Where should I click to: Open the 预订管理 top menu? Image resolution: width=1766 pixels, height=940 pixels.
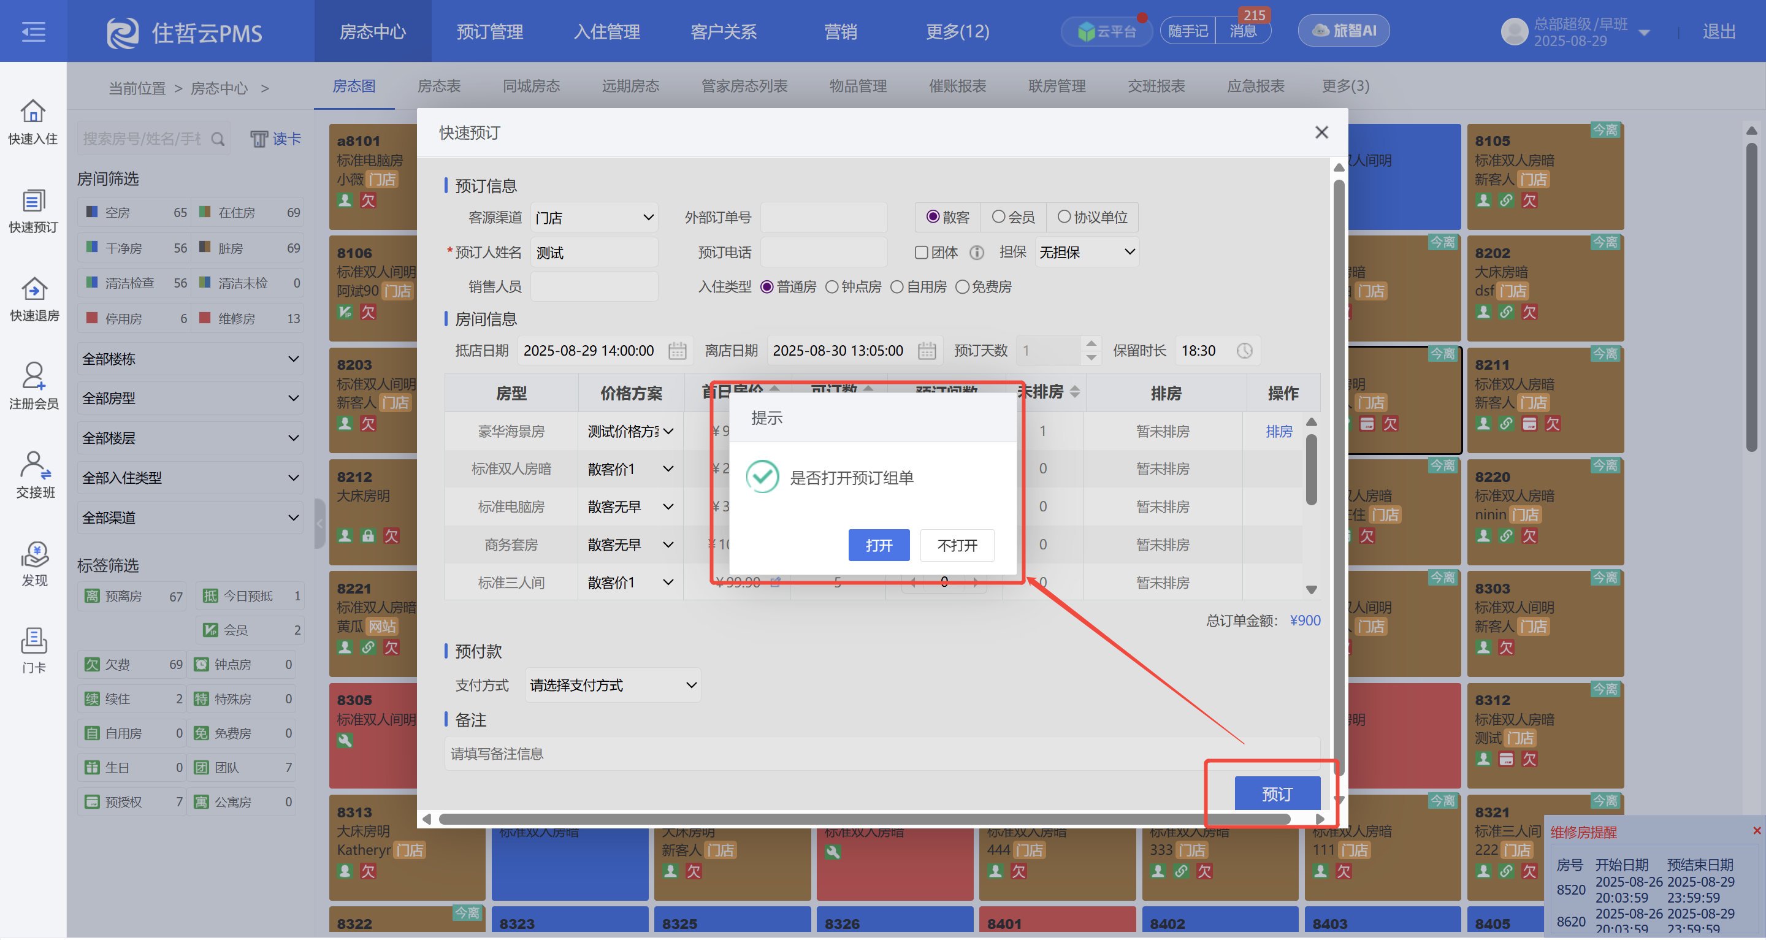[490, 31]
